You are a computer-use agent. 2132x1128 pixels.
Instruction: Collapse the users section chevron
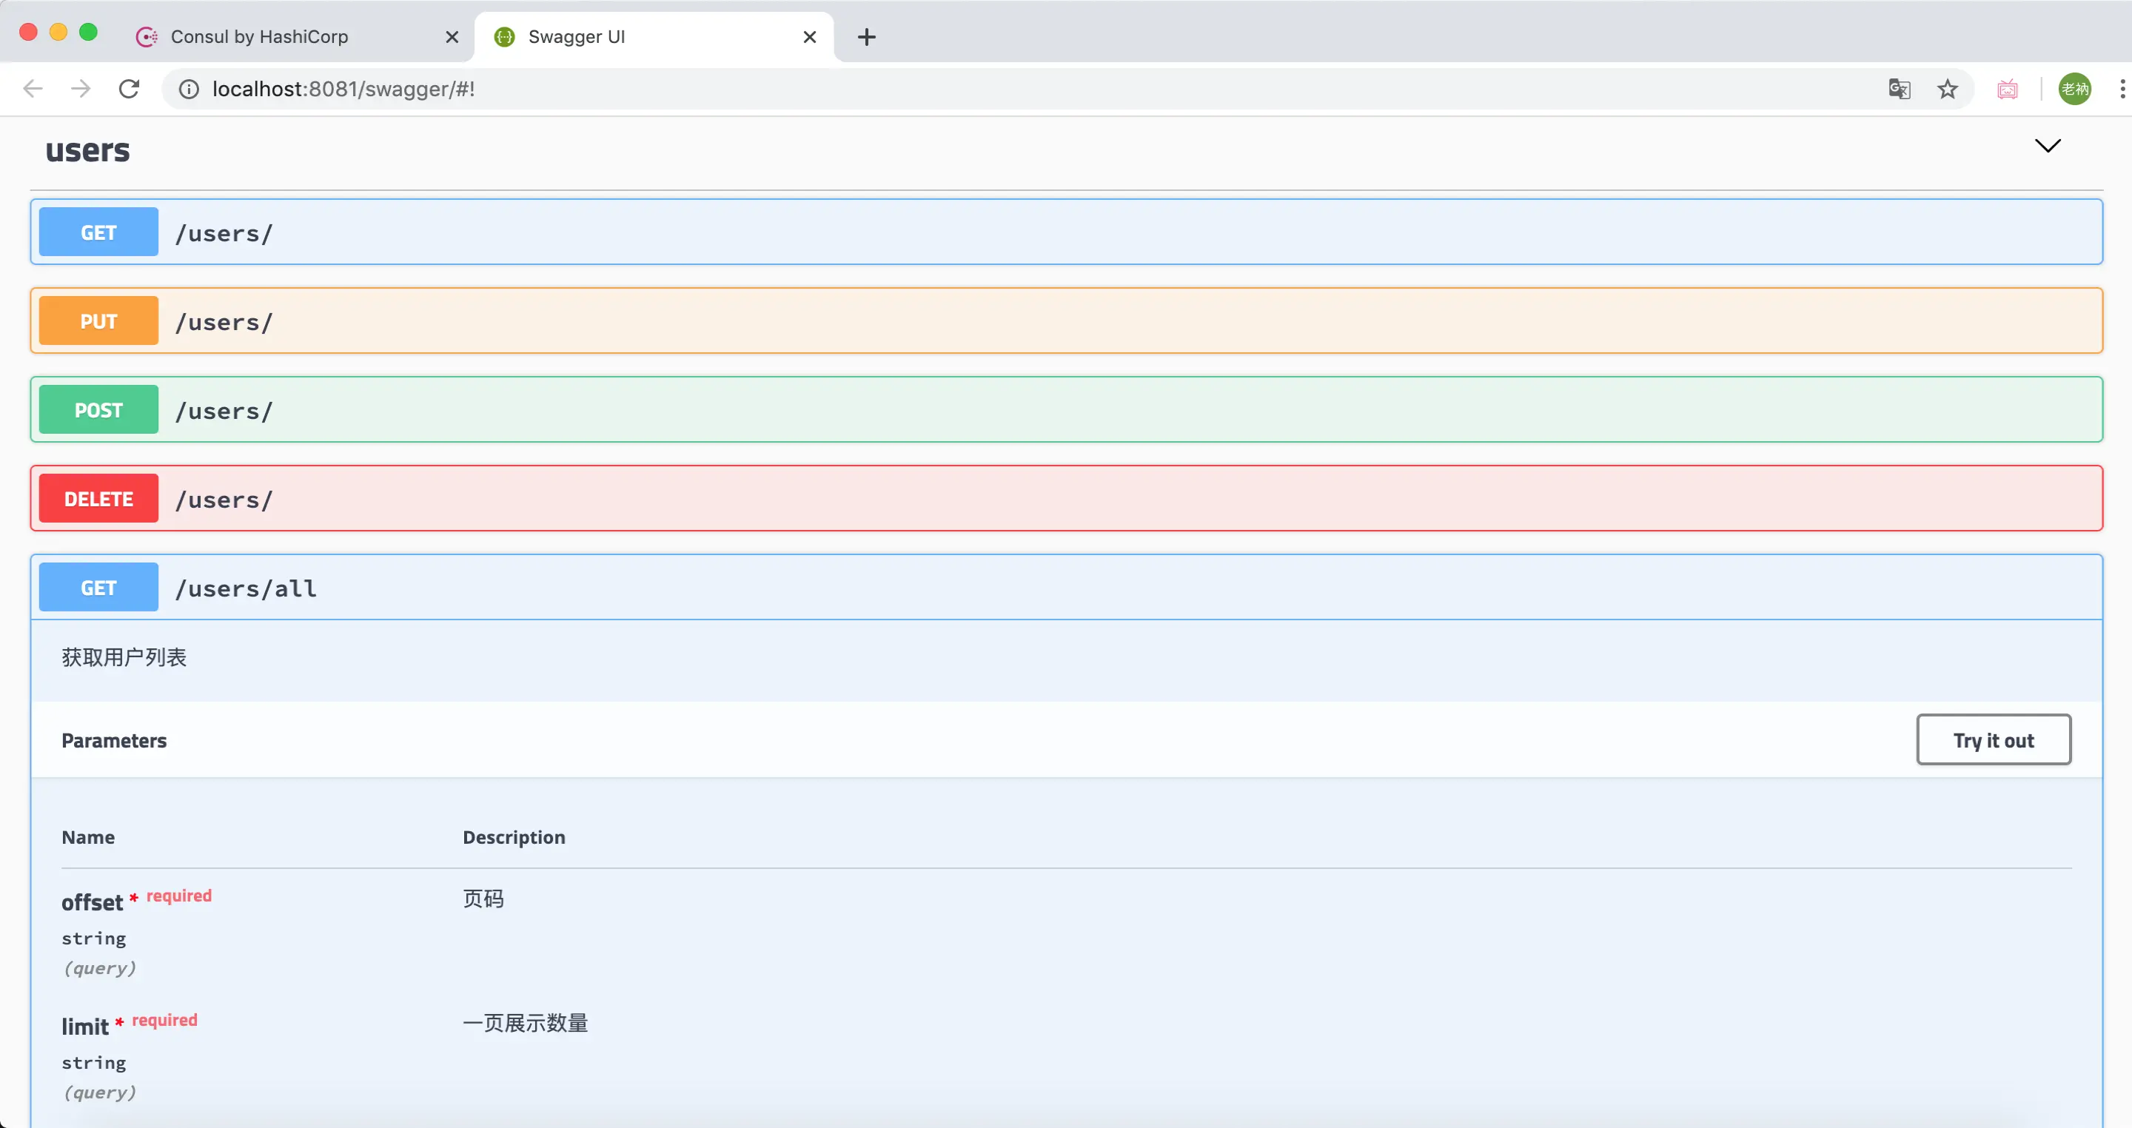click(2048, 146)
